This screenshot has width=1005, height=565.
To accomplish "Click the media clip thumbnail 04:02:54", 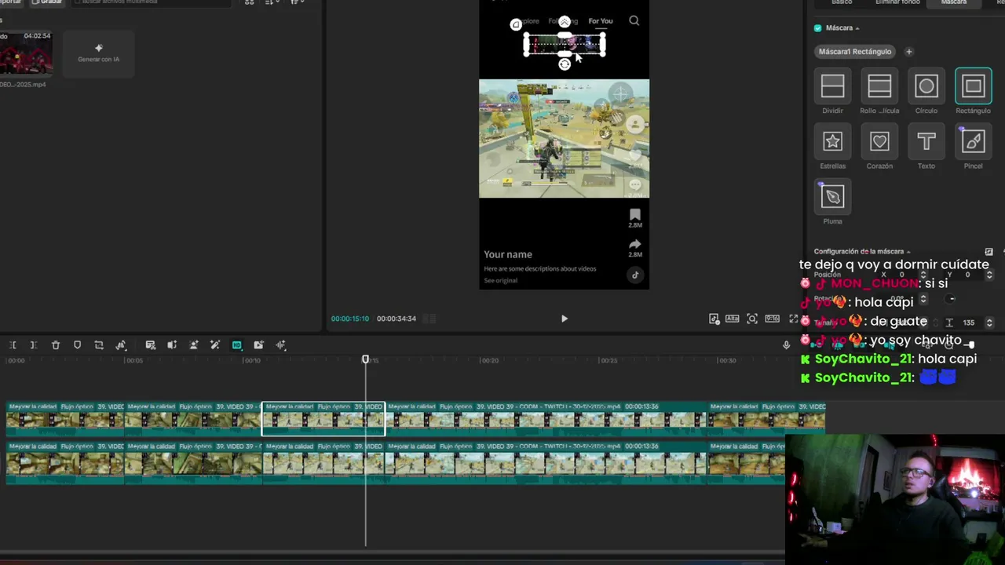I will (26, 53).
